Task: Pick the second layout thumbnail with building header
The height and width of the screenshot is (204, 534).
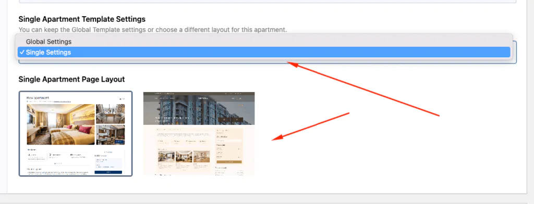Action: [x=199, y=134]
